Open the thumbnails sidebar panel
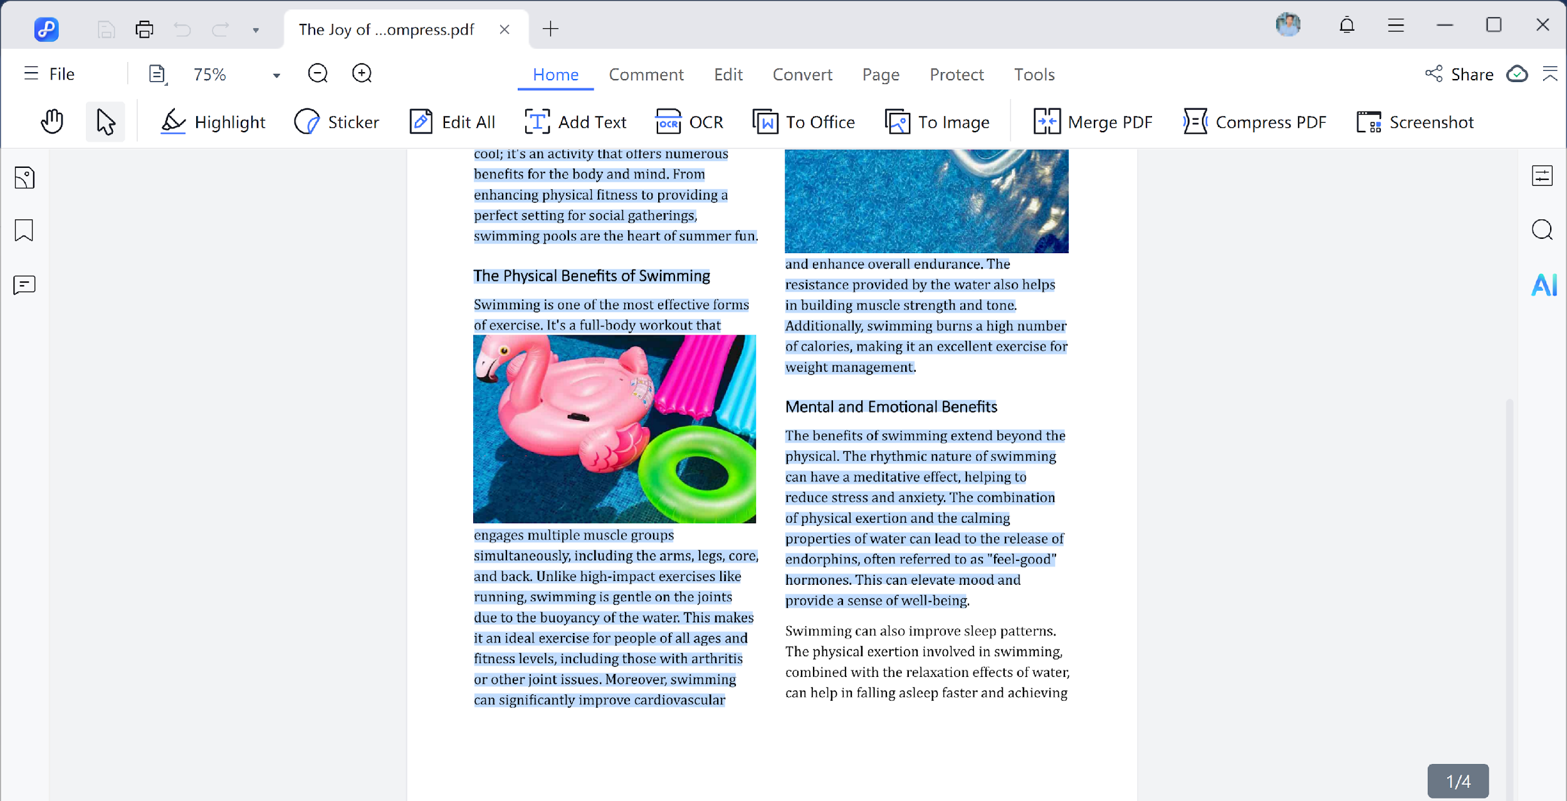 (24, 177)
